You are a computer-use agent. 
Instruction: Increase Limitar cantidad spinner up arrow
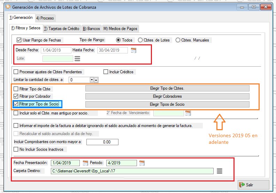(x=96, y=80)
